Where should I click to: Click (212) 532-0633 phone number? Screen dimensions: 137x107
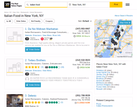(83, 60)
